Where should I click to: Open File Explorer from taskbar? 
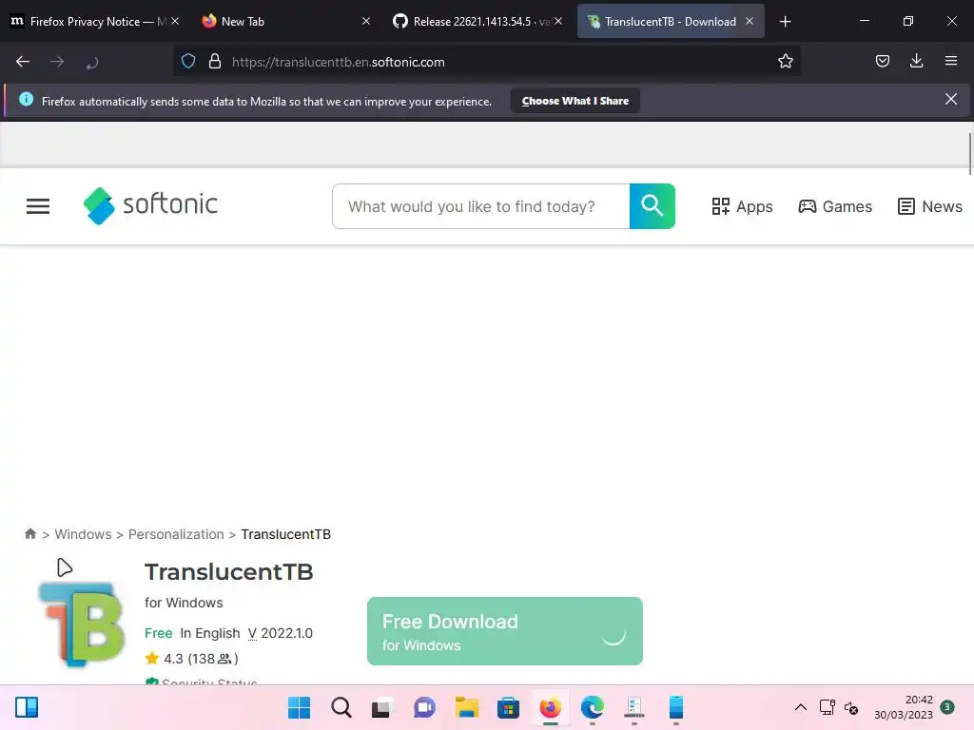(x=466, y=707)
